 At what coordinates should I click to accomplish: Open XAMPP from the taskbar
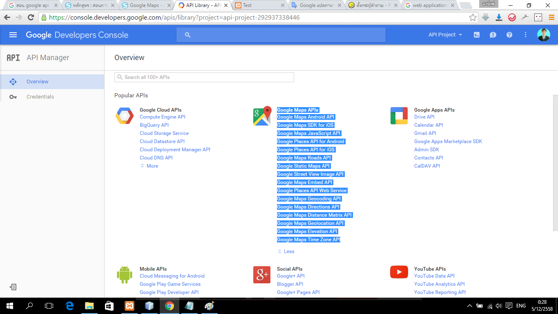click(x=129, y=306)
